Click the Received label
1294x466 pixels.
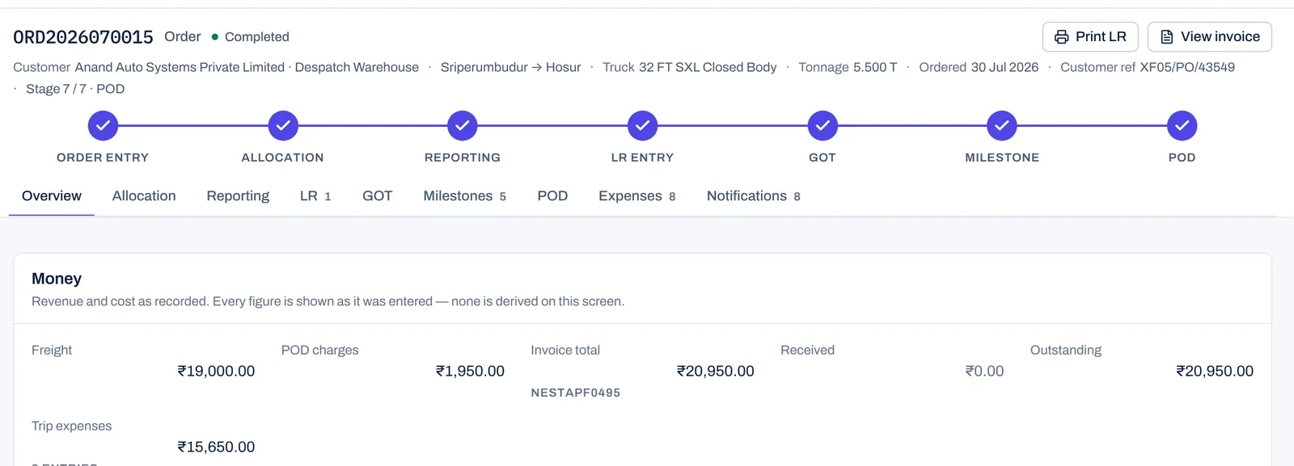(807, 350)
